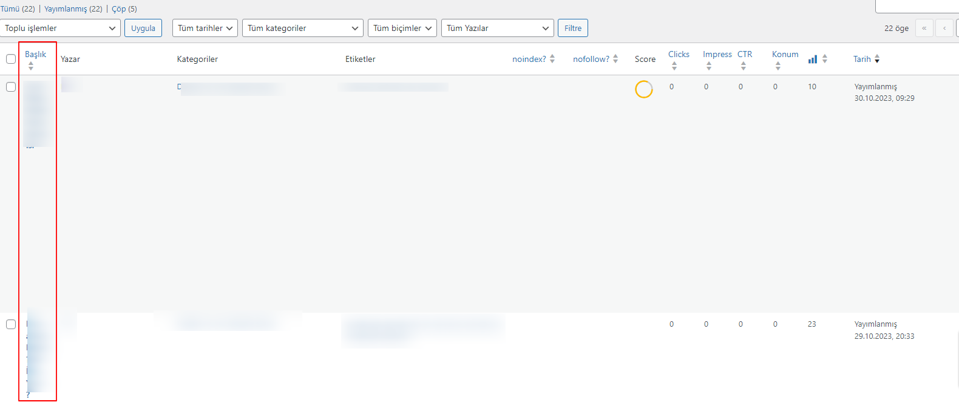
Task: Sort by nofollow? column arrows
Action: point(615,59)
